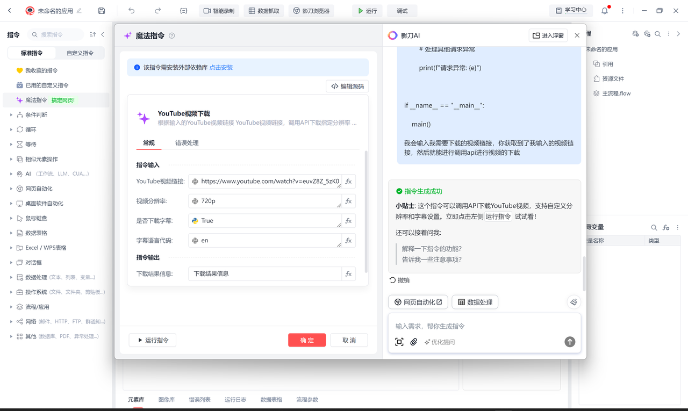Click suggestion 解释一下指令的功能?
Viewport: 688px width, 411px height.
pos(432,249)
